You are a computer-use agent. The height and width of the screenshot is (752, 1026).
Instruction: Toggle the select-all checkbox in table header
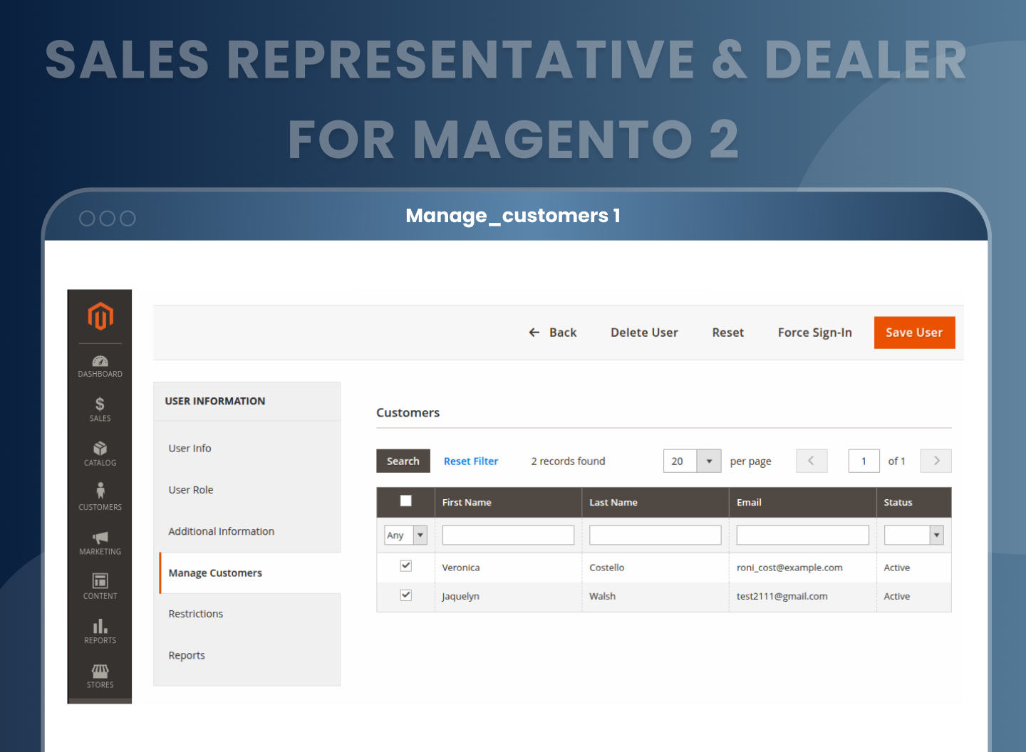405,501
